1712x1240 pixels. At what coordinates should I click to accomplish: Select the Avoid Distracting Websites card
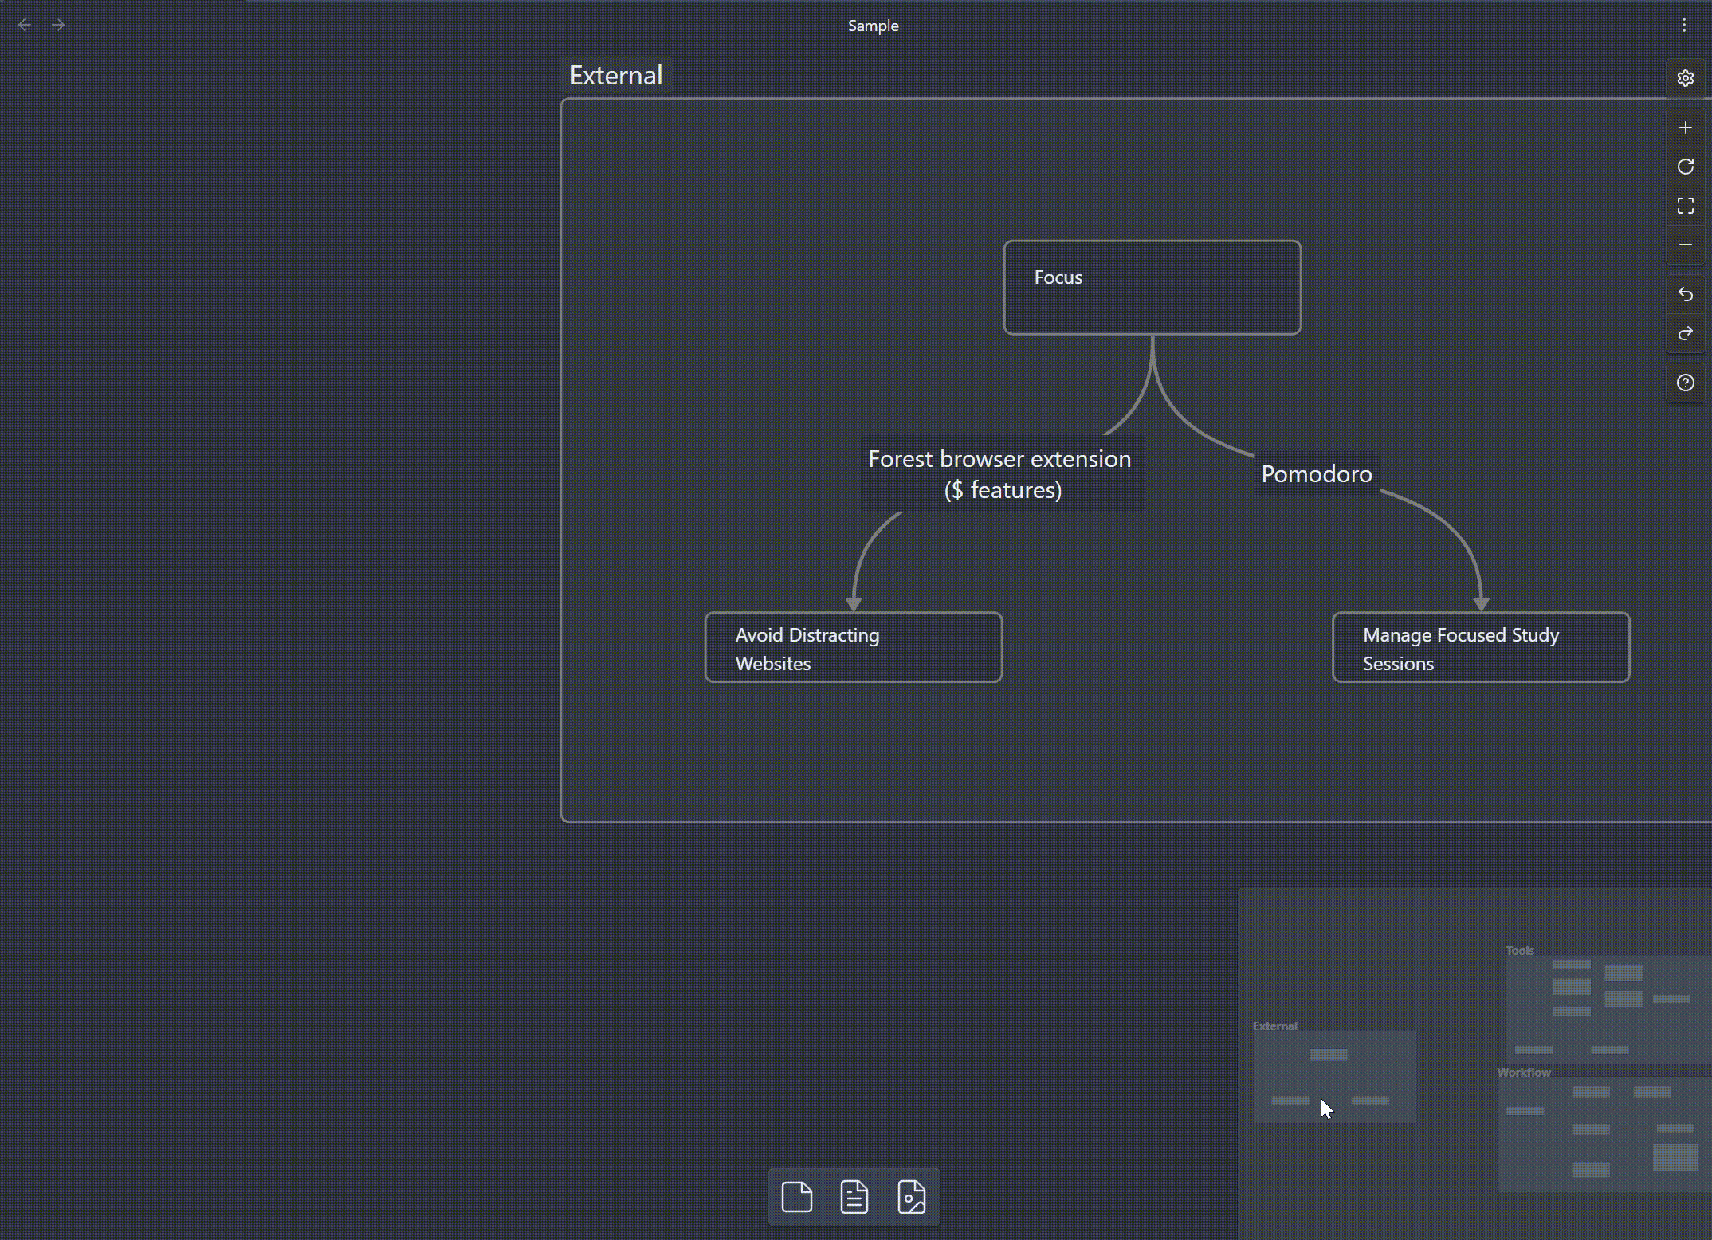point(853,648)
